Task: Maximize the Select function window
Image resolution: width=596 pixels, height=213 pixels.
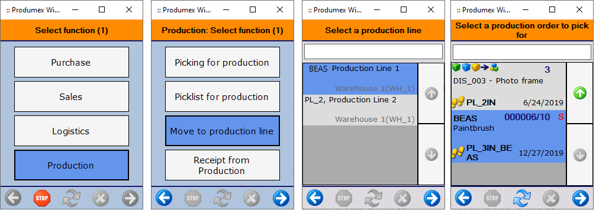Action: point(102,10)
